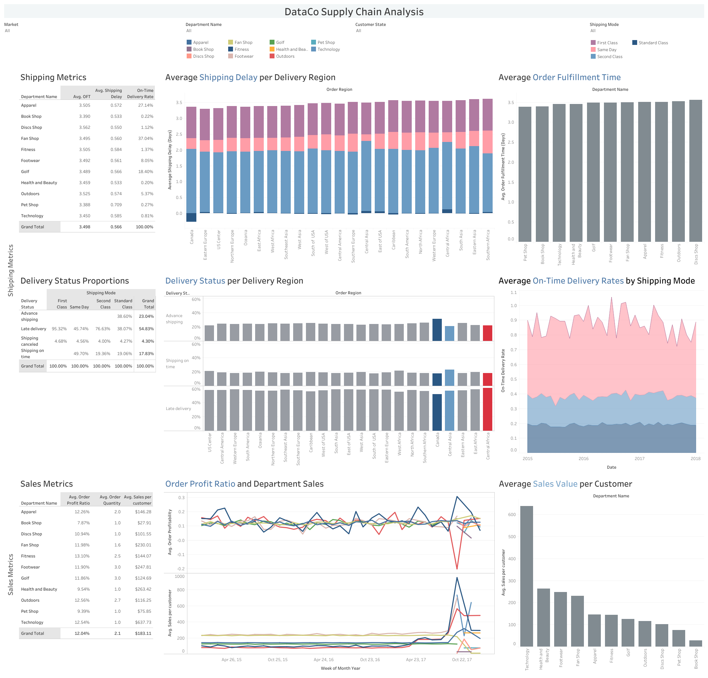Click the Discs Shop legend swatch
Image resolution: width=708 pixels, height=678 pixels.
[x=189, y=56]
